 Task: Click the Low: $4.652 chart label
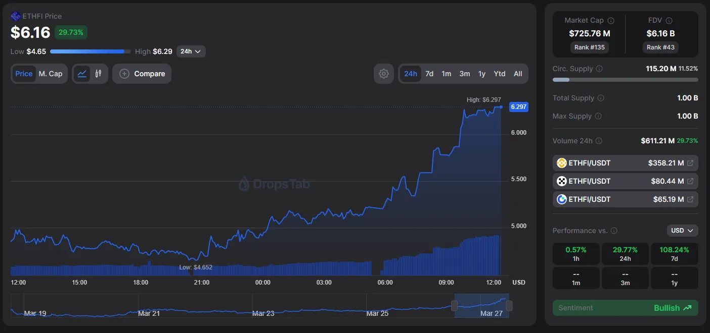point(196,267)
